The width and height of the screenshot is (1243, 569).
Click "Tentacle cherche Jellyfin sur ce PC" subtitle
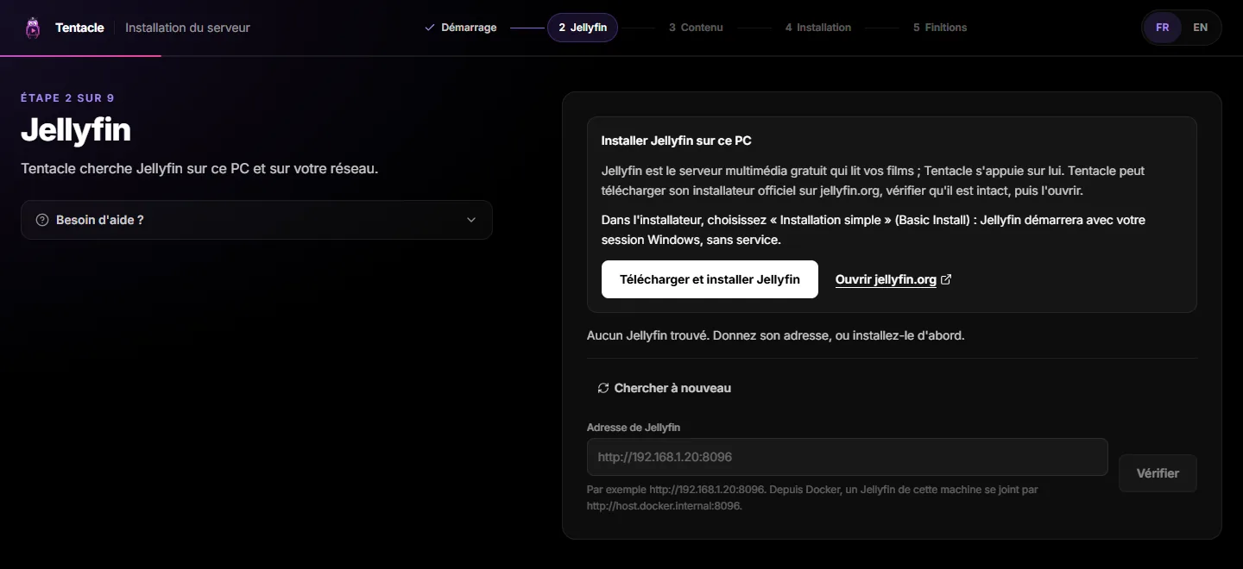(x=199, y=169)
